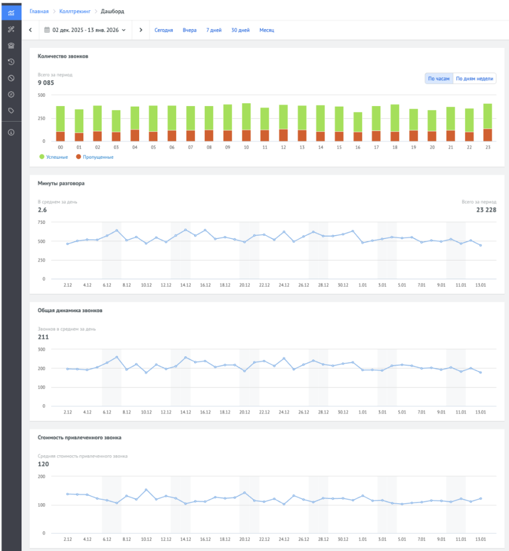Open the tag icon in sidebar
The height and width of the screenshot is (551, 509).
point(11,111)
